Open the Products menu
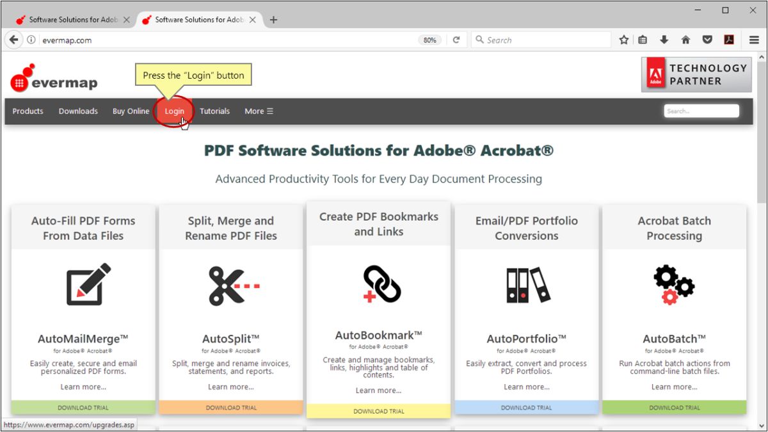 click(28, 111)
